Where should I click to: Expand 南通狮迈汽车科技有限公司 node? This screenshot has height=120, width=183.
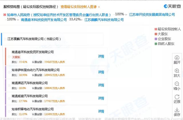(9, 85)
